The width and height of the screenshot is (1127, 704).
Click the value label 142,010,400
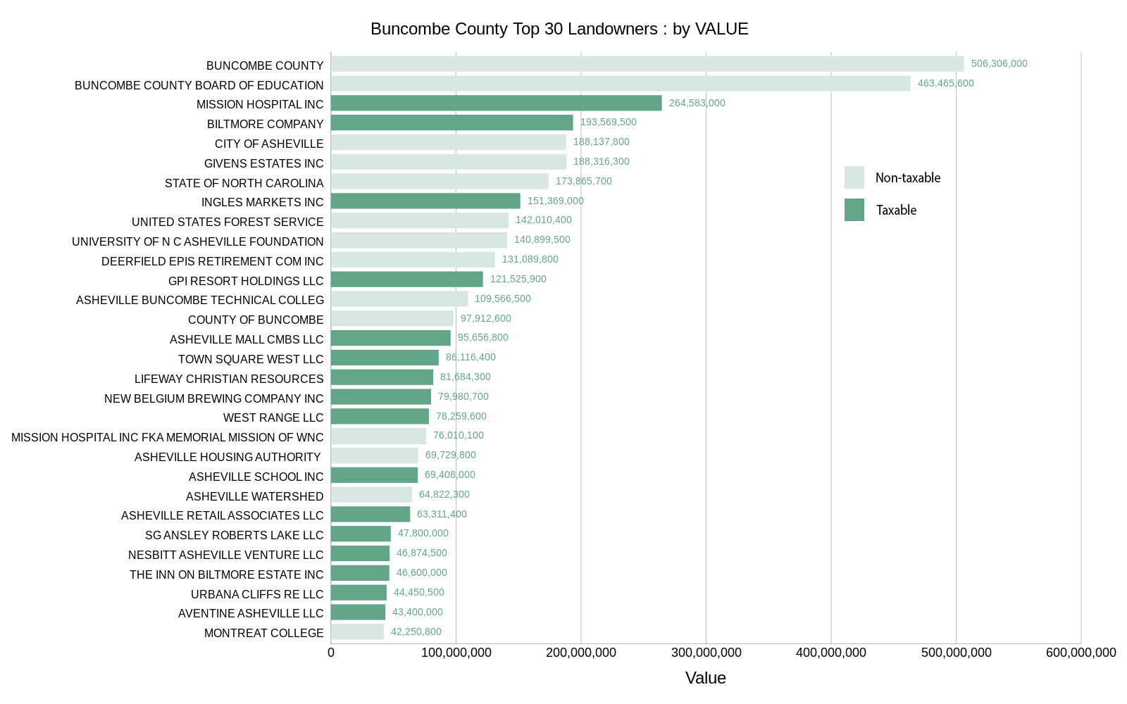click(x=543, y=220)
